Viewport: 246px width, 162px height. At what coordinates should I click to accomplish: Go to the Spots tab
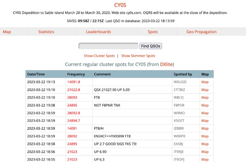(153, 32)
